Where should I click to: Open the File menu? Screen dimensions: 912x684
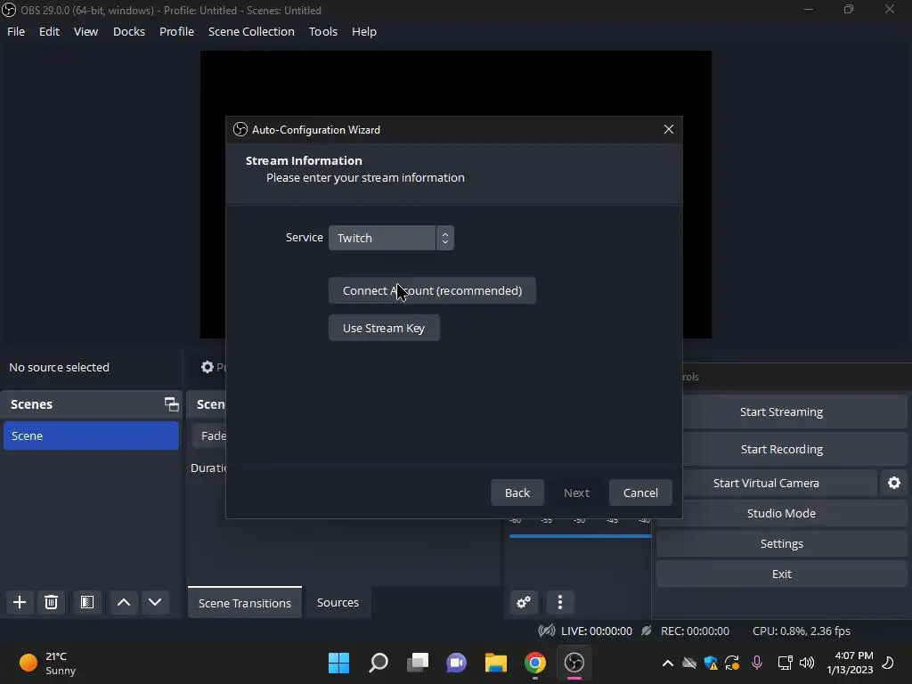click(16, 31)
